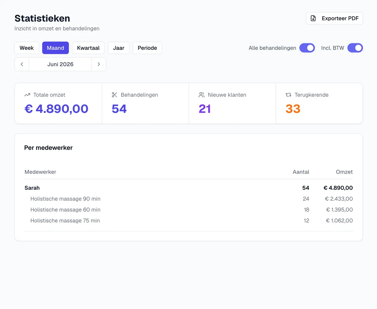Open the Juni 2026 month picker
The width and height of the screenshot is (377, 309).
[60, 64]
